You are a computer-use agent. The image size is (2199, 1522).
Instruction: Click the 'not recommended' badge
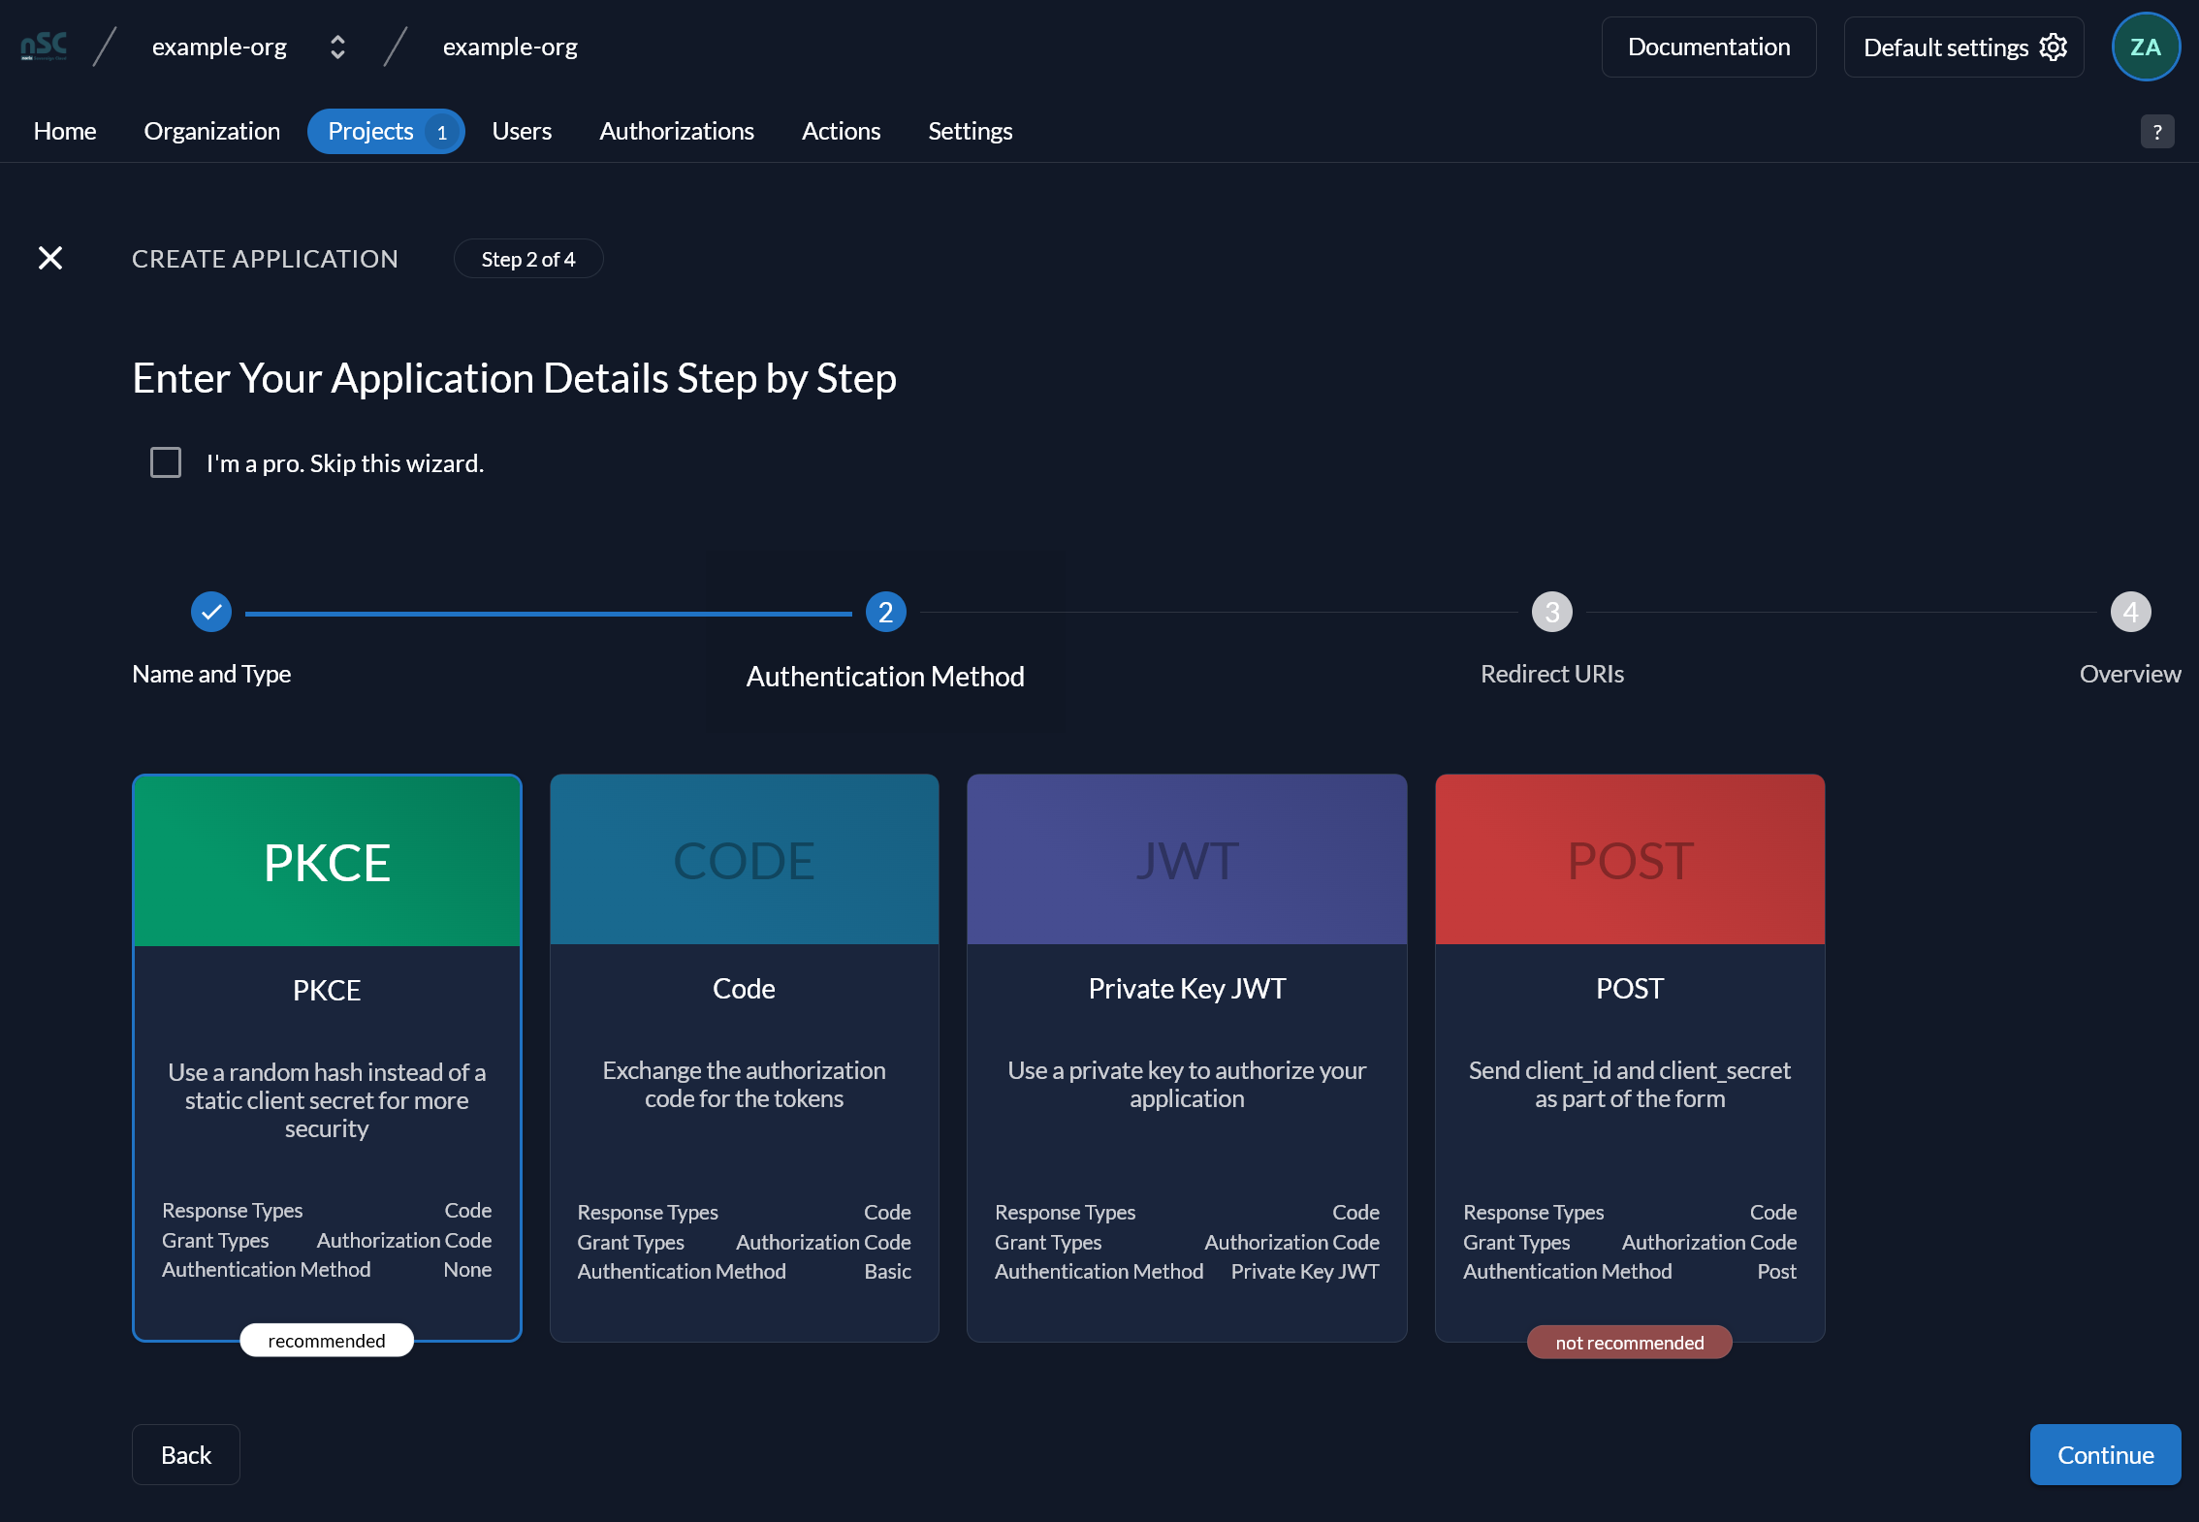1630,1342
